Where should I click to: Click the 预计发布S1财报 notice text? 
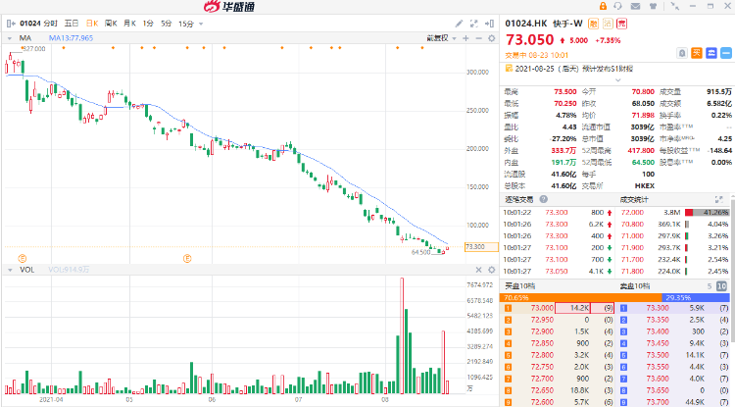point(608,69)
